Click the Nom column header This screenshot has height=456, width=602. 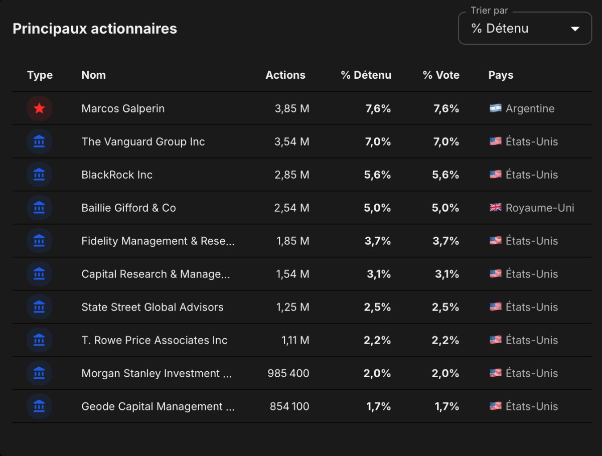coord(93,75)
